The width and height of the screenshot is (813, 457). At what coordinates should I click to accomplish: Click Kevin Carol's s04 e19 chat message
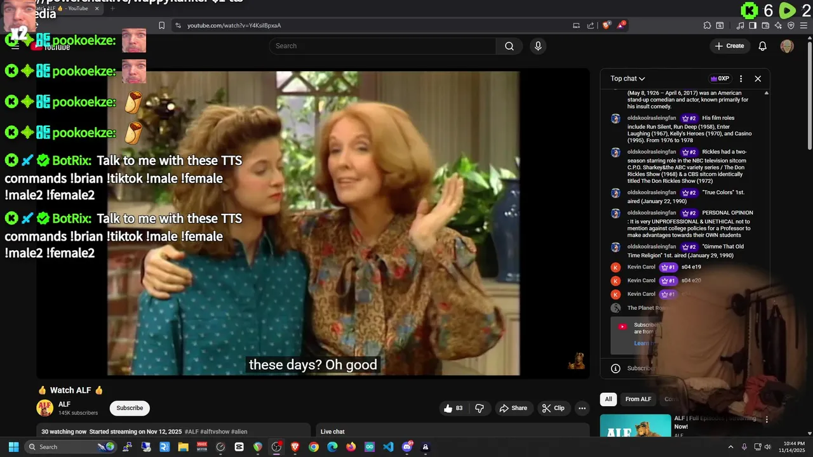click(691, 267)
